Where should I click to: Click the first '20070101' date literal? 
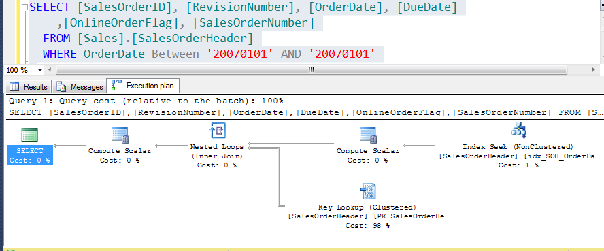240,54
